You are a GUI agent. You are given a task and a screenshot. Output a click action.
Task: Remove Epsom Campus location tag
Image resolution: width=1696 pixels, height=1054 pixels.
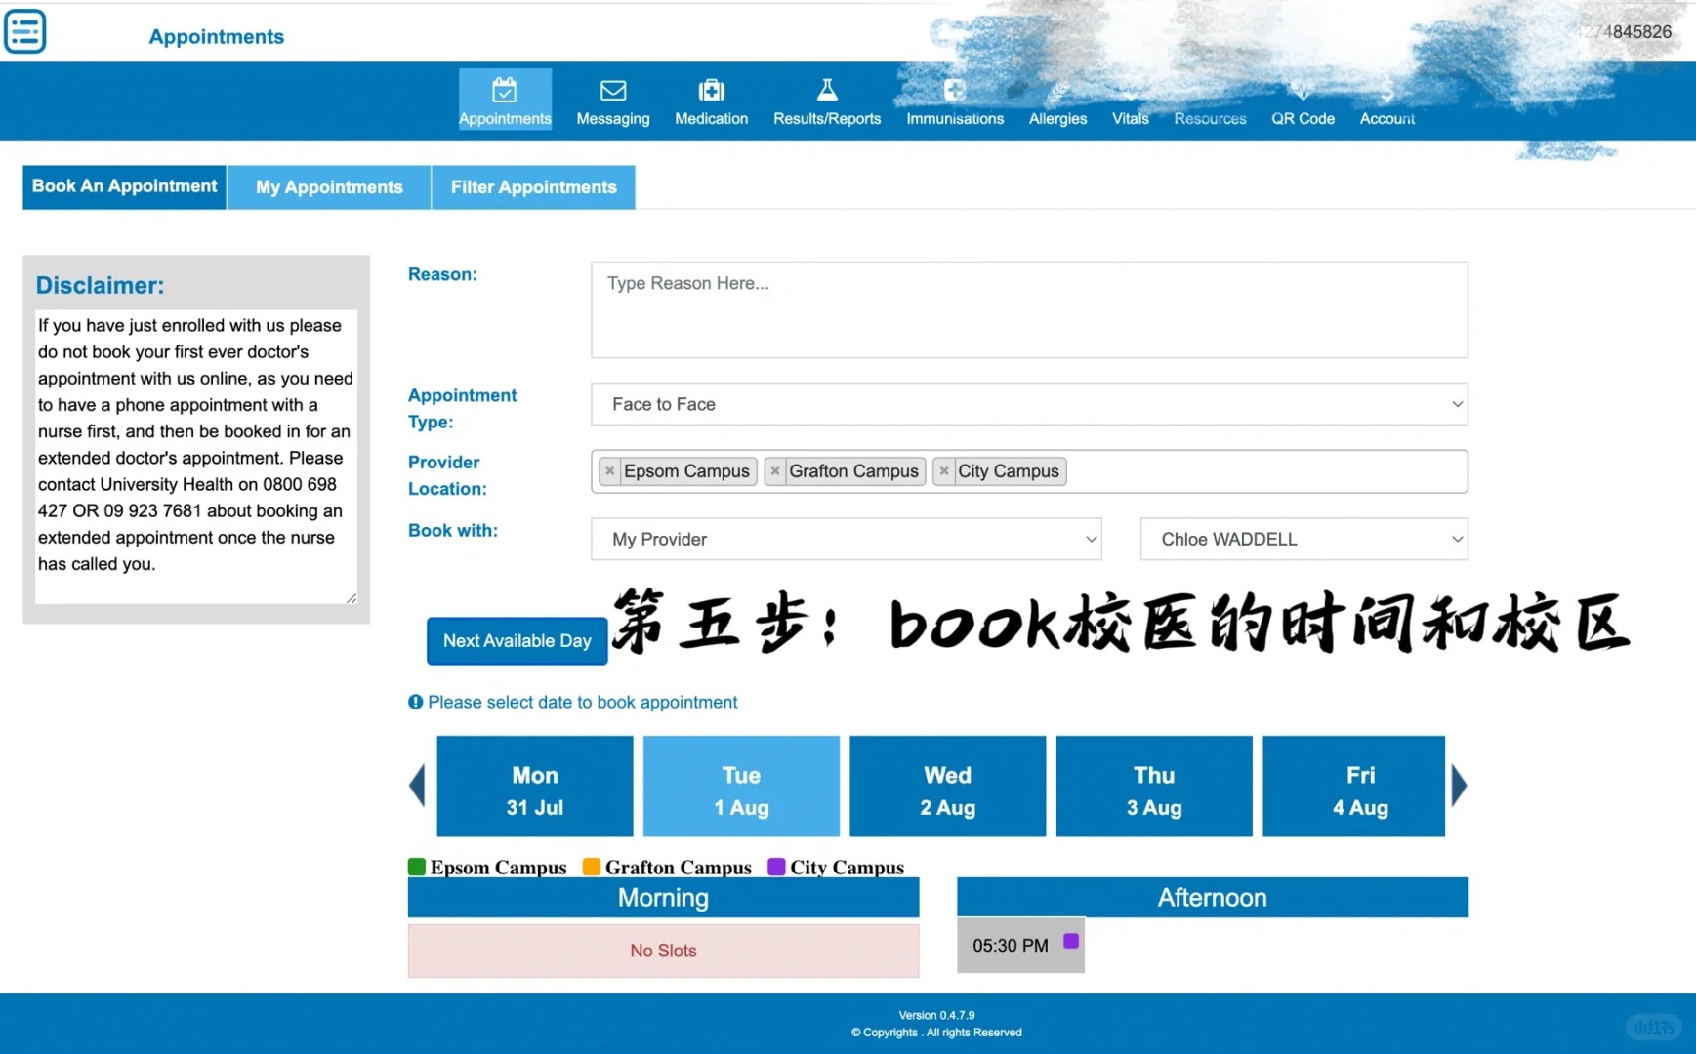point(610,471)
